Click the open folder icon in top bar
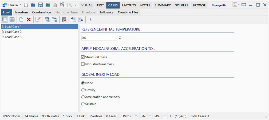The width and height of the screenshot is (269, 120). 33,5
